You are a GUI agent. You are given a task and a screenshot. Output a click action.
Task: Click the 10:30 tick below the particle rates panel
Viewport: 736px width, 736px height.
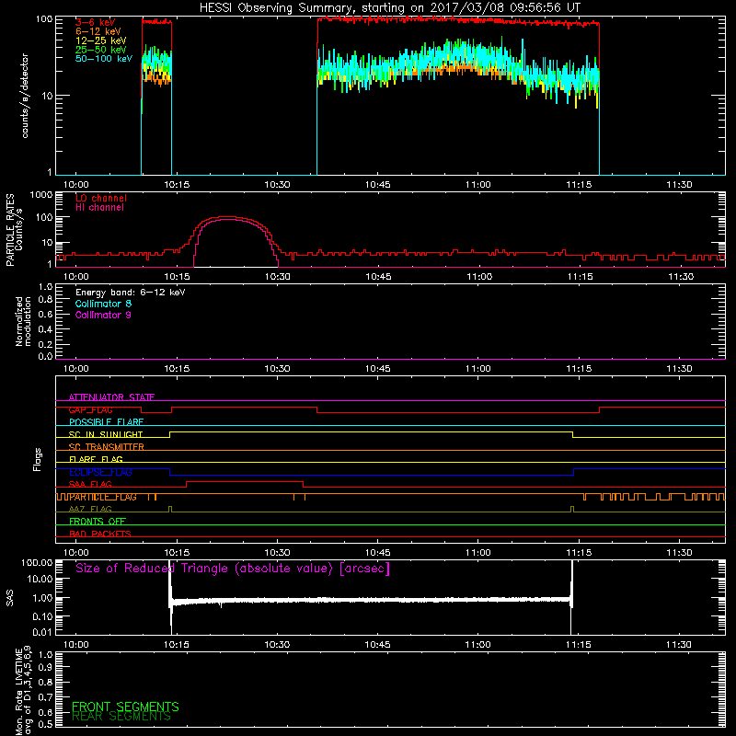point(278,277)
